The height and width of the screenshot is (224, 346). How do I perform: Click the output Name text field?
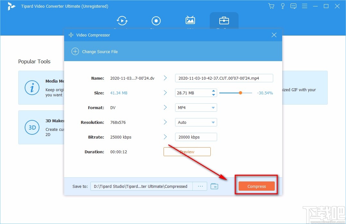click(224, 78)
